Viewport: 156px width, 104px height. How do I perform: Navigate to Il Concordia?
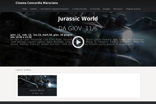(x=95, y=9)
